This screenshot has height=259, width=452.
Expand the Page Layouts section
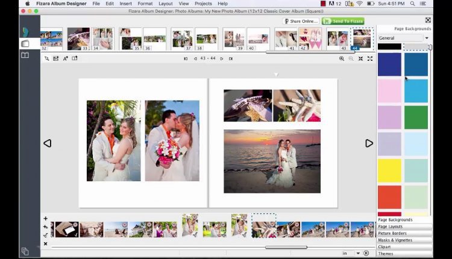[x=404, y=226]
